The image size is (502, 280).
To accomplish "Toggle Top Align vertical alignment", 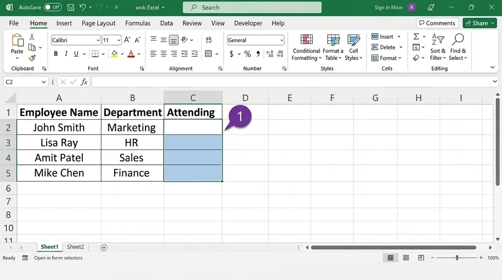I will 153,40.
